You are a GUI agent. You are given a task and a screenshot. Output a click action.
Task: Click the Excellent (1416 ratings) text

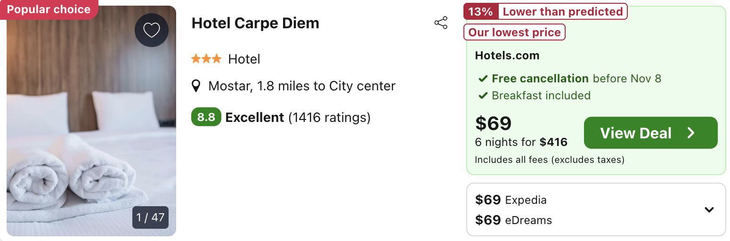(298, 117)
